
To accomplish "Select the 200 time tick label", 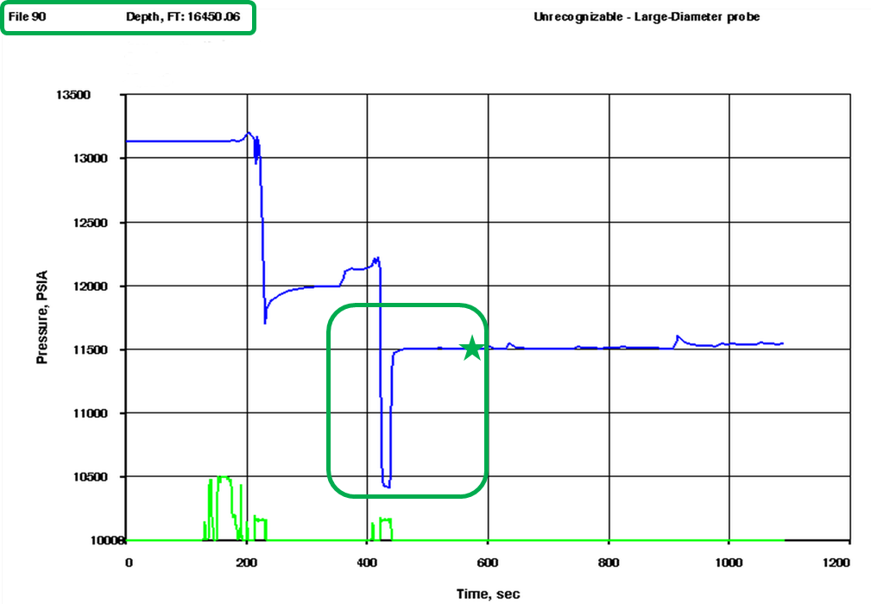I will pyautogui.click(x=247, y=563).
